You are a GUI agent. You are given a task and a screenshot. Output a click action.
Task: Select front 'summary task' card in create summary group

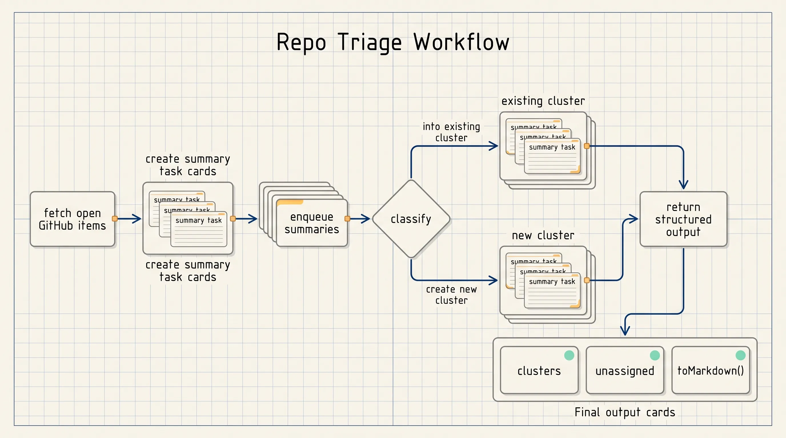198,229
